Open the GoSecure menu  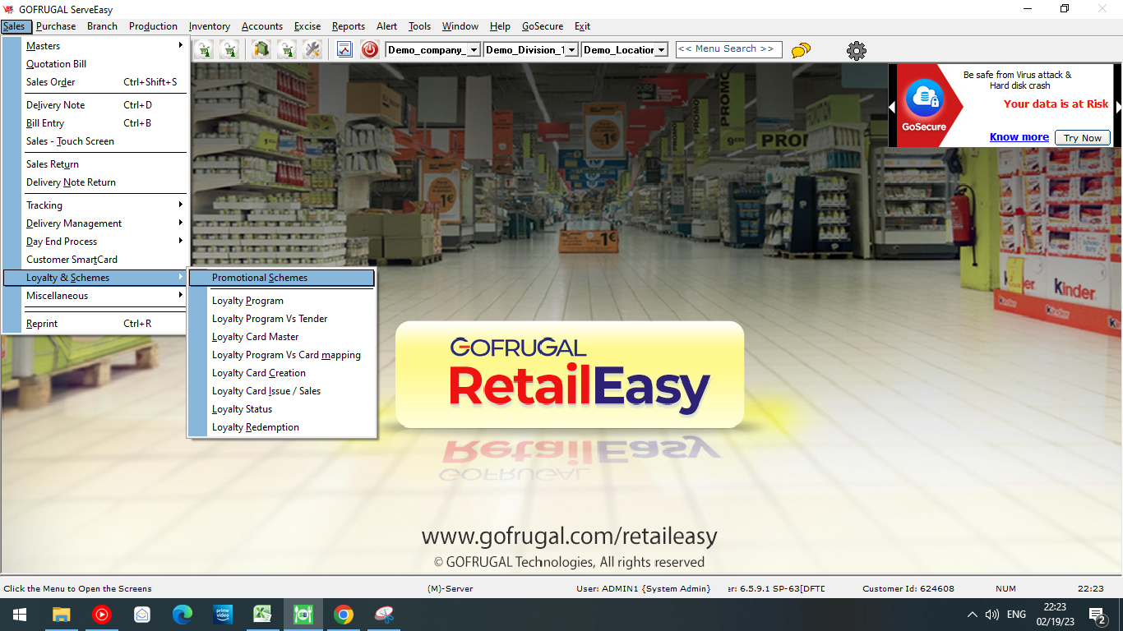(x=543, y=26)
